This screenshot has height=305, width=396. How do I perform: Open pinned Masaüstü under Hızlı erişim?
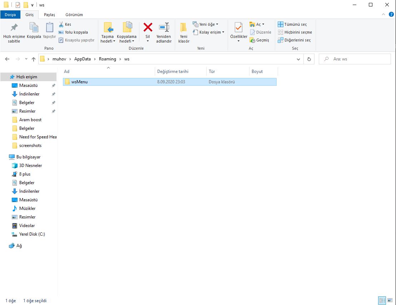pyautogui.click(x=28, y=85)
